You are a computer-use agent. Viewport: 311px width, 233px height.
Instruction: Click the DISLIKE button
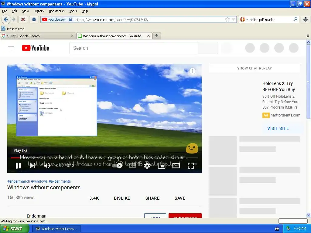click(122, 198)
